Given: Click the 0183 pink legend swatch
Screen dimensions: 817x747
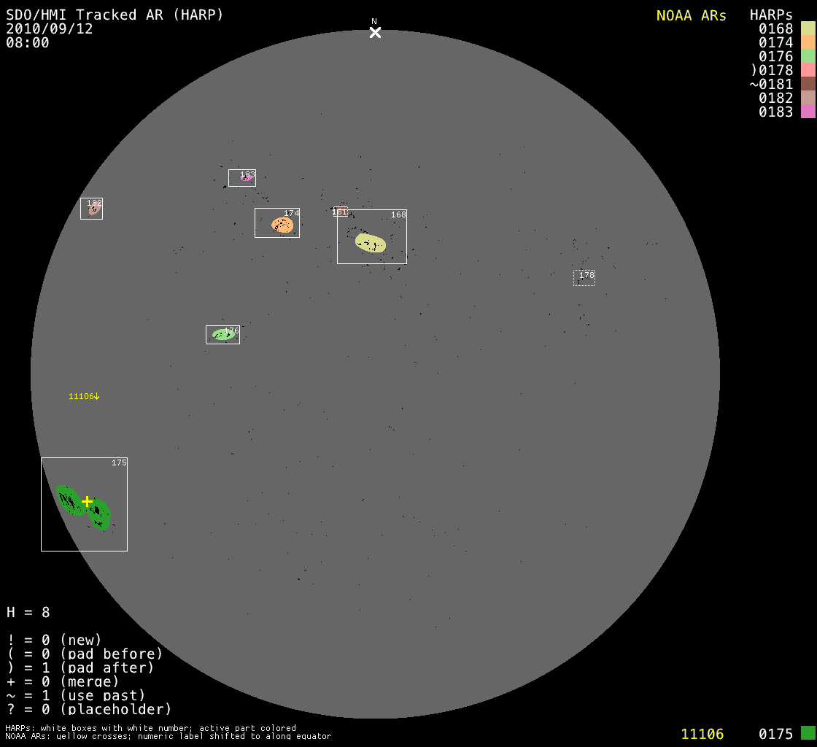Looking at the screenshot, I should click(808, 112).
